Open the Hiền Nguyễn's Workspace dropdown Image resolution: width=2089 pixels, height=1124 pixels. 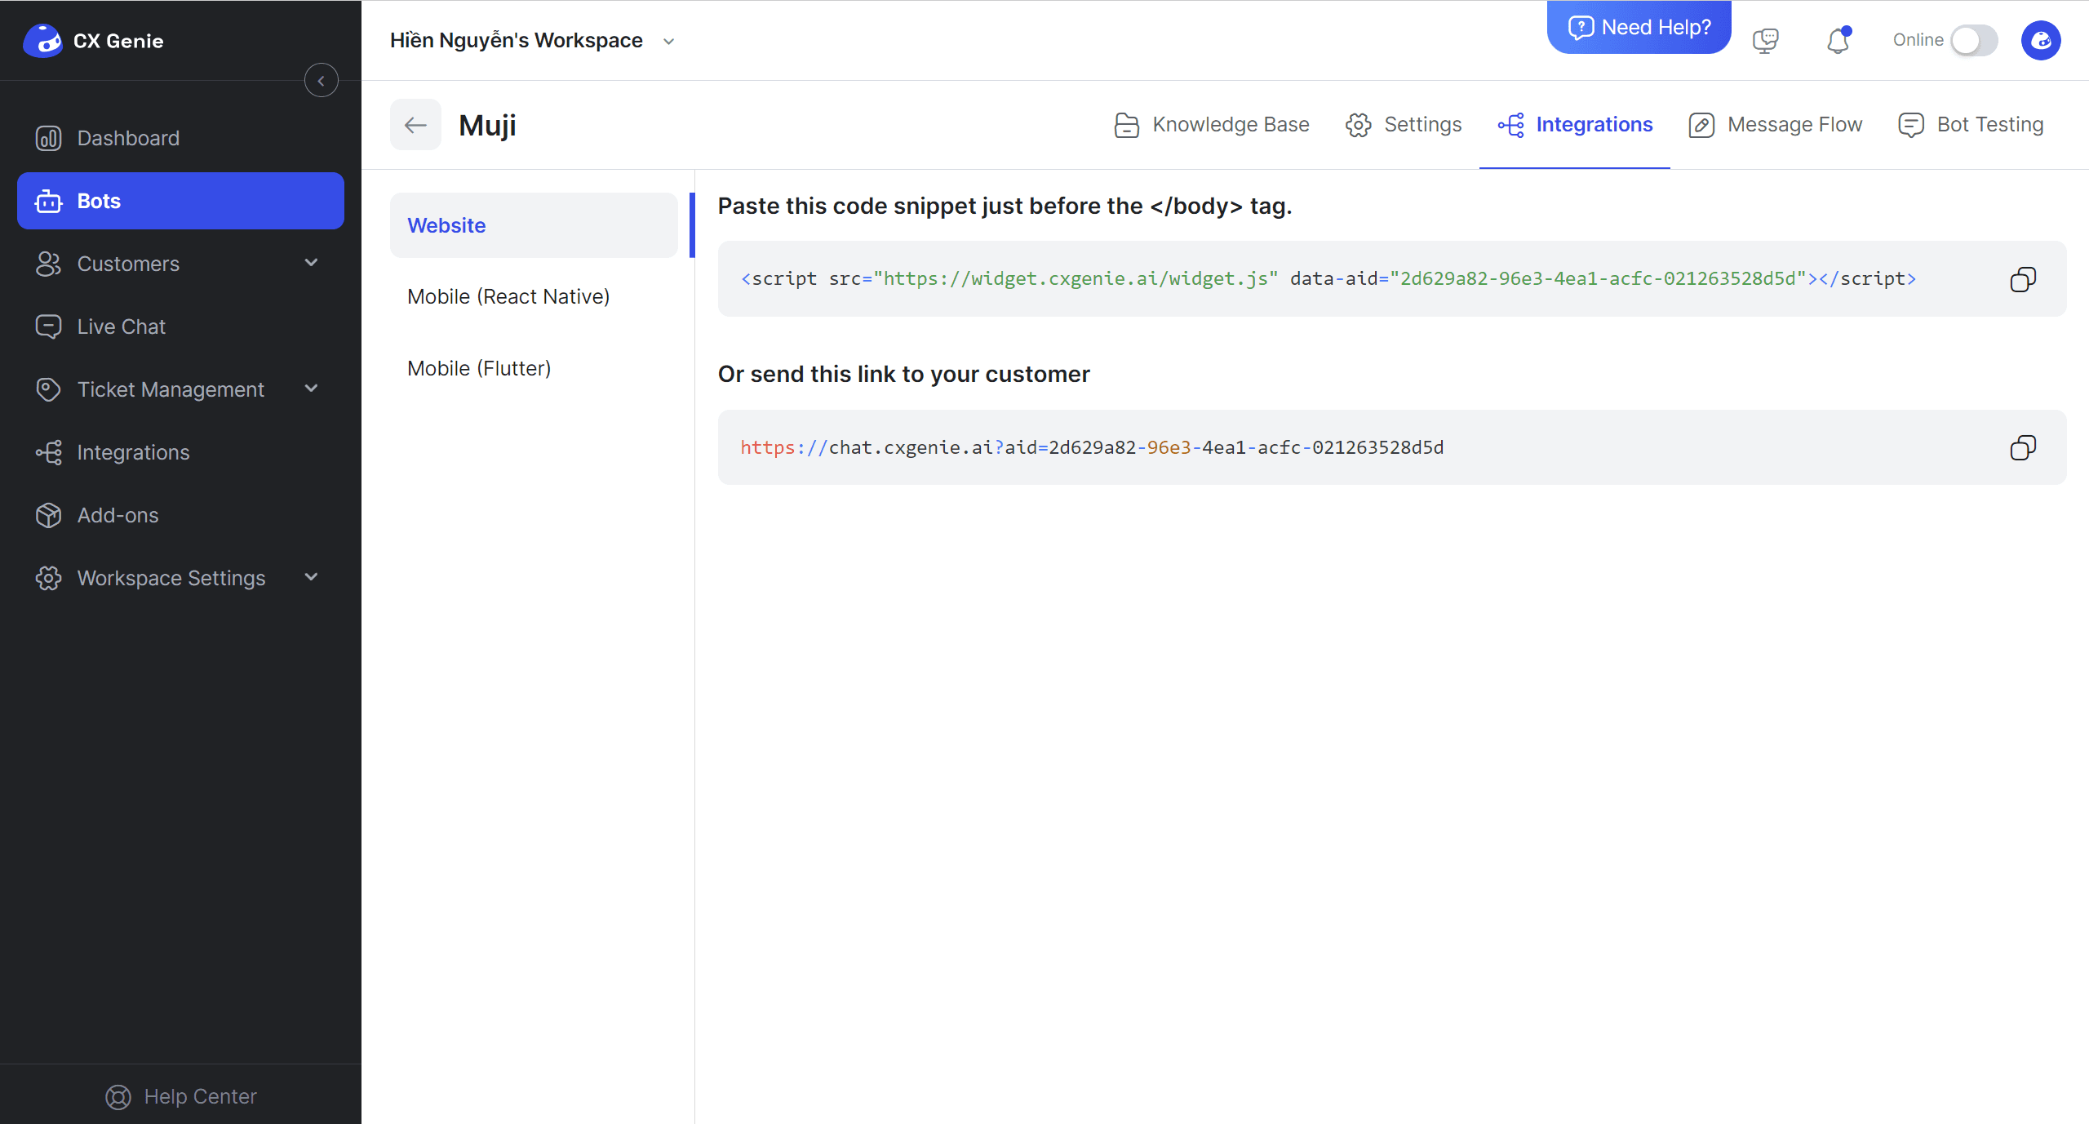click(x=534, y=40)
